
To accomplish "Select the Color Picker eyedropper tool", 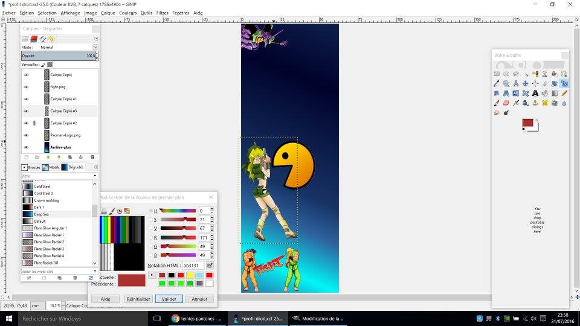I will (497, 83).
